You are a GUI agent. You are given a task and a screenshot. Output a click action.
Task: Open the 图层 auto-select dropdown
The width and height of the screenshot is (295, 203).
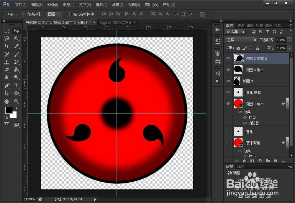point(54,14)
